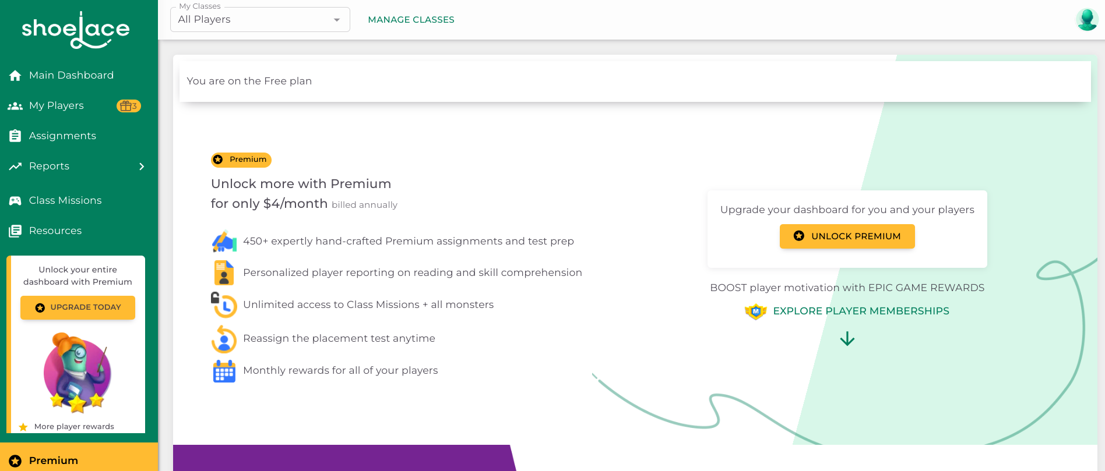Click the Main Dashboard home icon
The image size is (1105, 471).
point(15,75)
